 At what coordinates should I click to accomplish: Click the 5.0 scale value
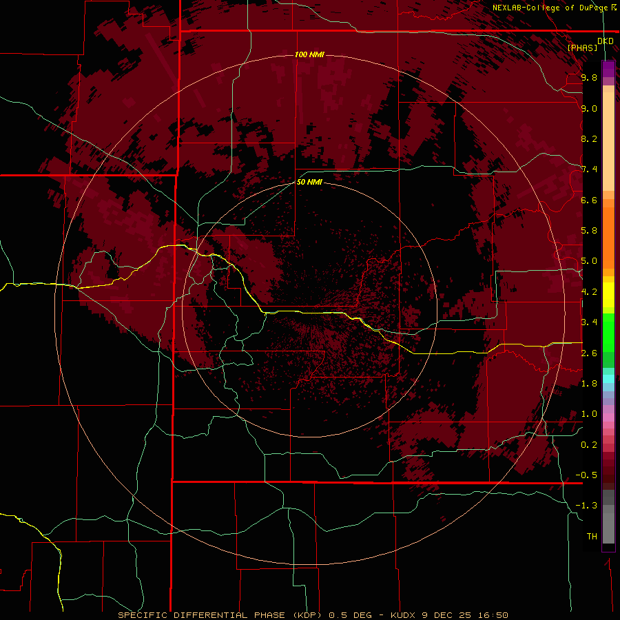[589, 261]
